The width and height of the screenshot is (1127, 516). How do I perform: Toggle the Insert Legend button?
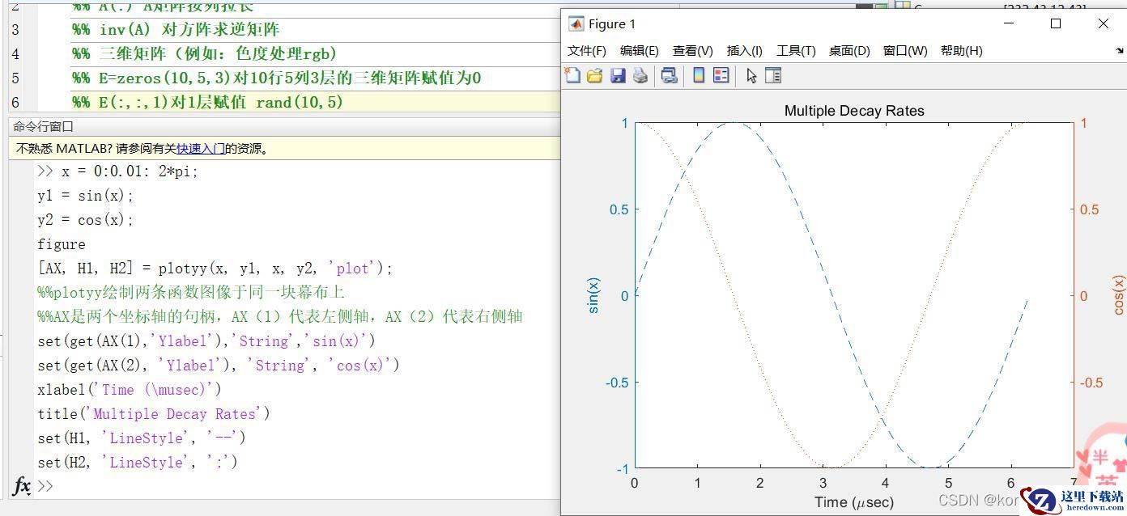coord(721,76)
